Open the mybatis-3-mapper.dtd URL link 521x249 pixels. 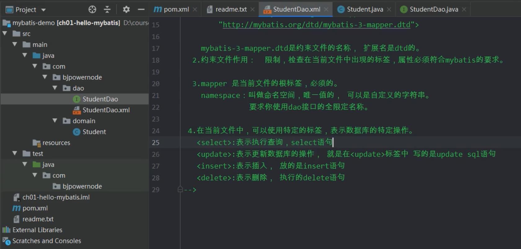[x=316, y=25]
